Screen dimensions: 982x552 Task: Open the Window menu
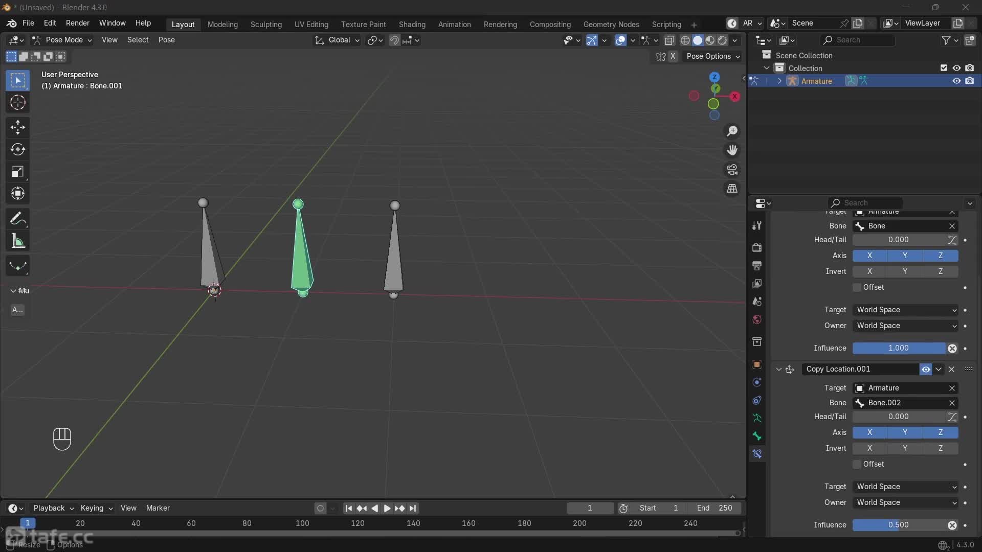click(x=112, y=24)
